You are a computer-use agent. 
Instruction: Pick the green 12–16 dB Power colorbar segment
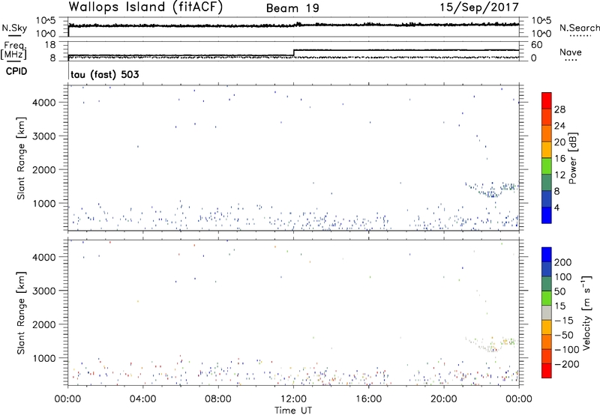coord(547,166)
